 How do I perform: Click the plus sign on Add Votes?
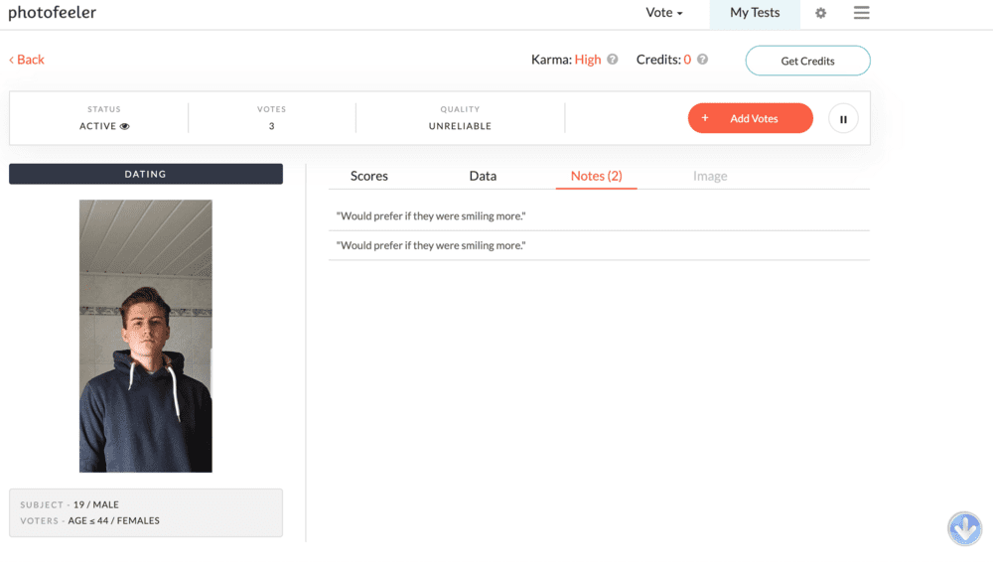(705, 118)
